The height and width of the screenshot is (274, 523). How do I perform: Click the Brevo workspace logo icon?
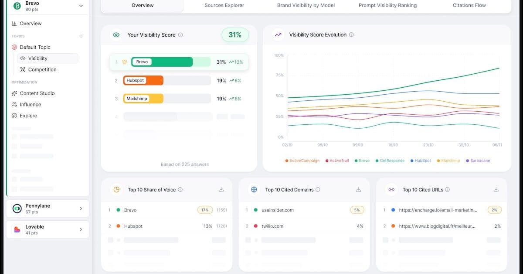(17, 6)
